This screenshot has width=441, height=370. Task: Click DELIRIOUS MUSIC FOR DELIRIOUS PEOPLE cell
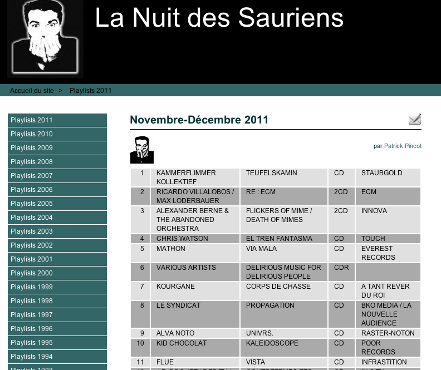click(284, 272)
